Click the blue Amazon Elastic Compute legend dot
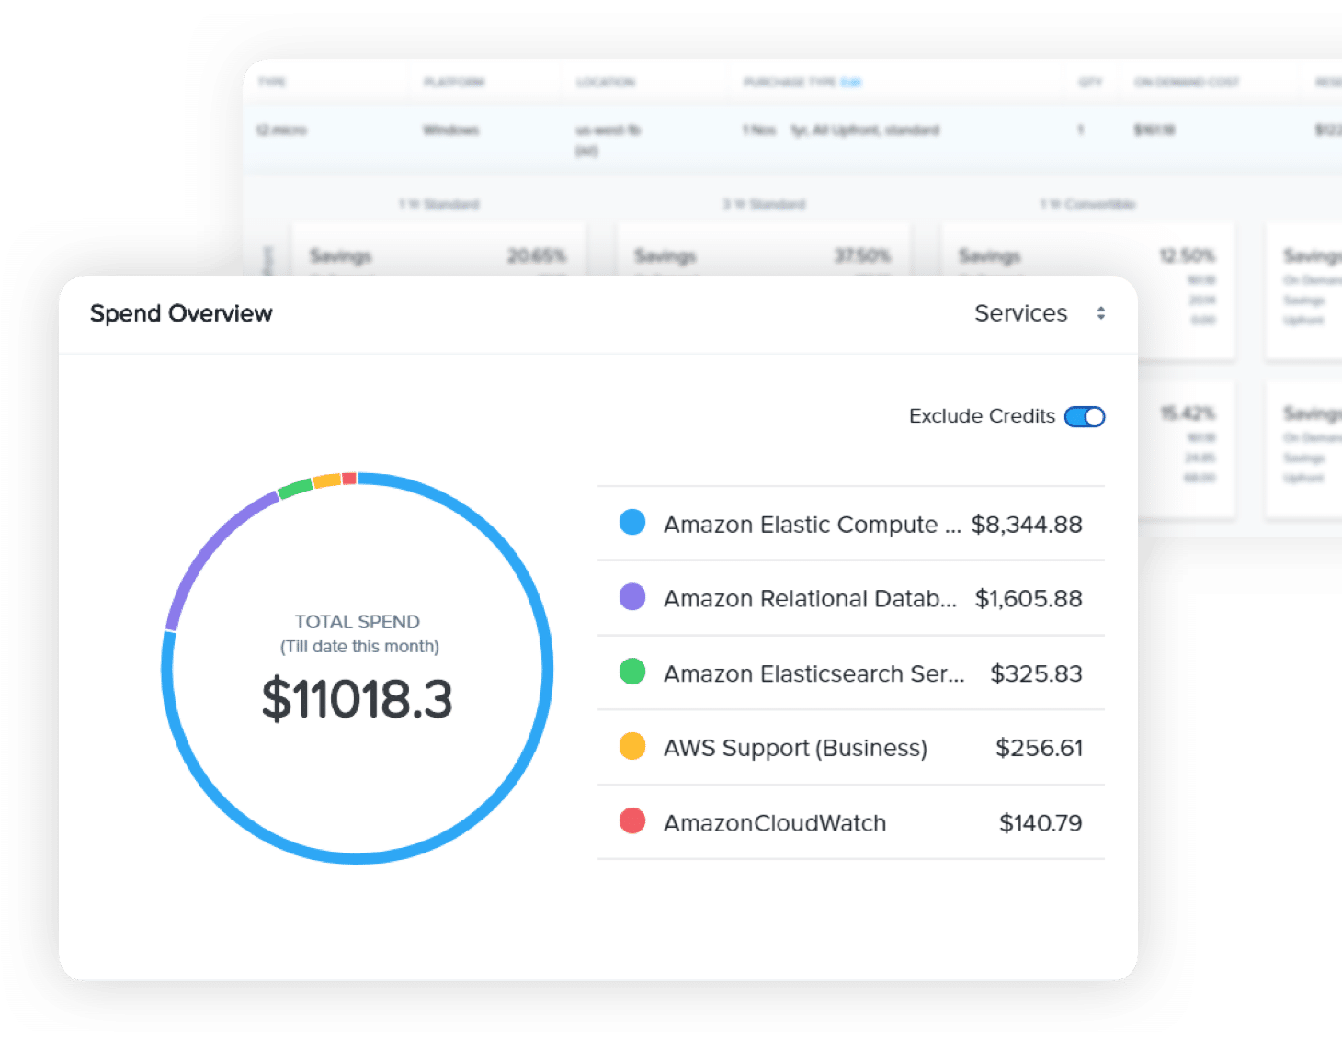The width and height of the screenshot is (1342, 1040). coord(632,522)
